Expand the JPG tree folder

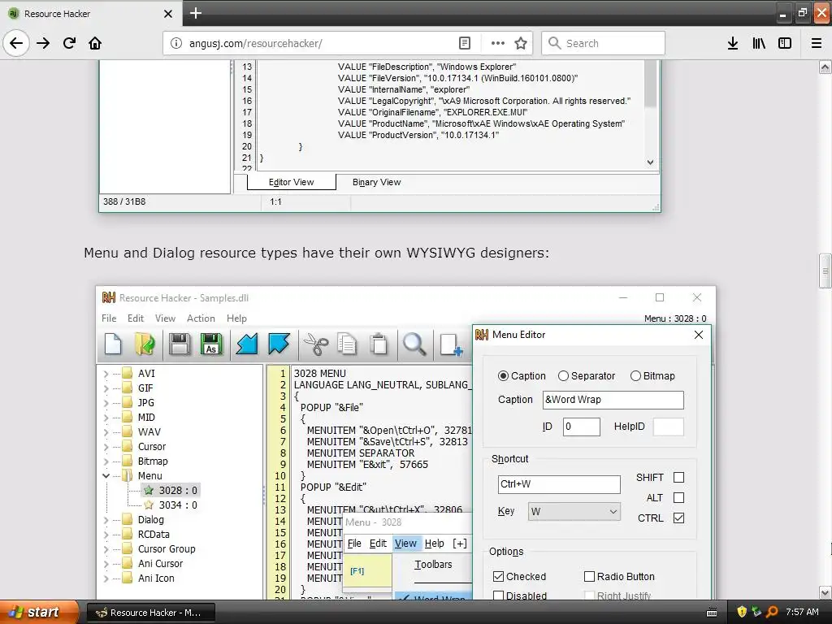click(106, 403)
